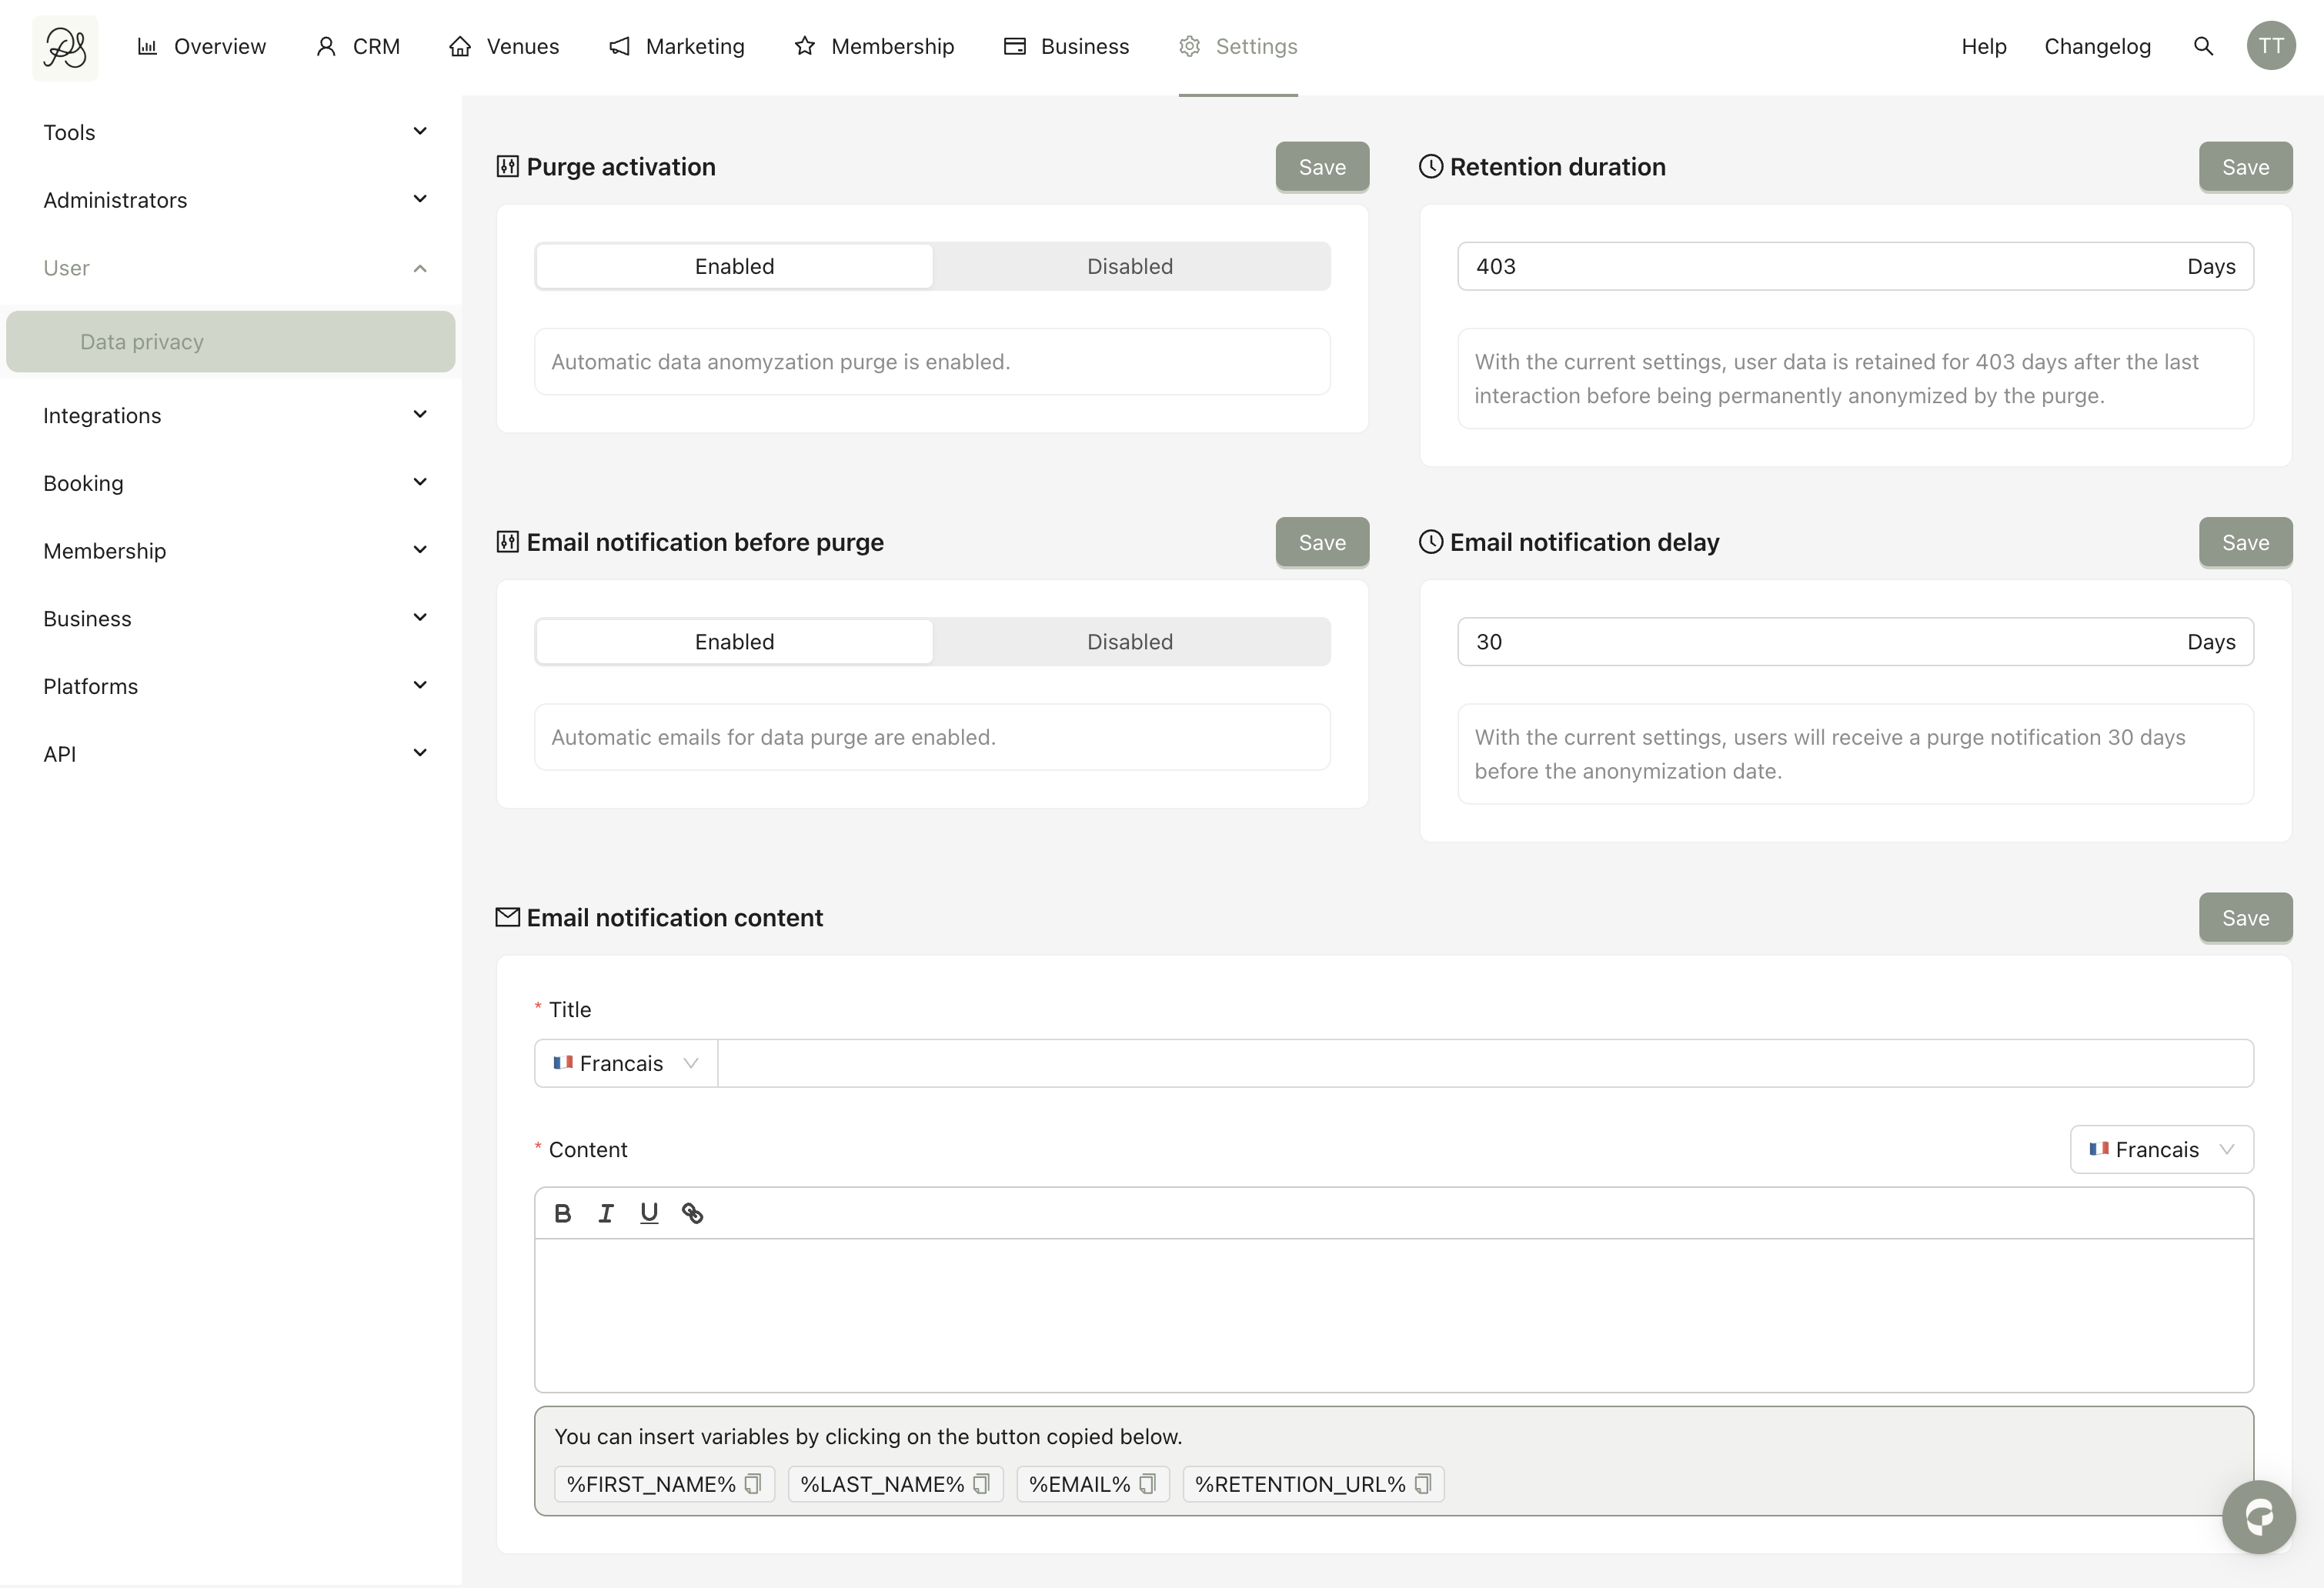Screen dimensions: 2324x1588
Task: Select Enabled for purge activation
Action: click(x=734, y=266)
